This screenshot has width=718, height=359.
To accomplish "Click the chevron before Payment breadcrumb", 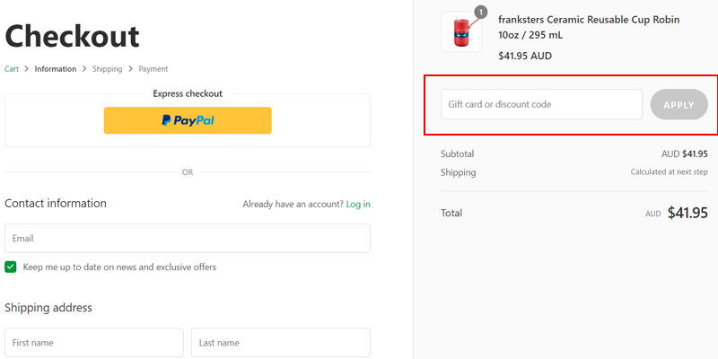I will pos(130,69).
